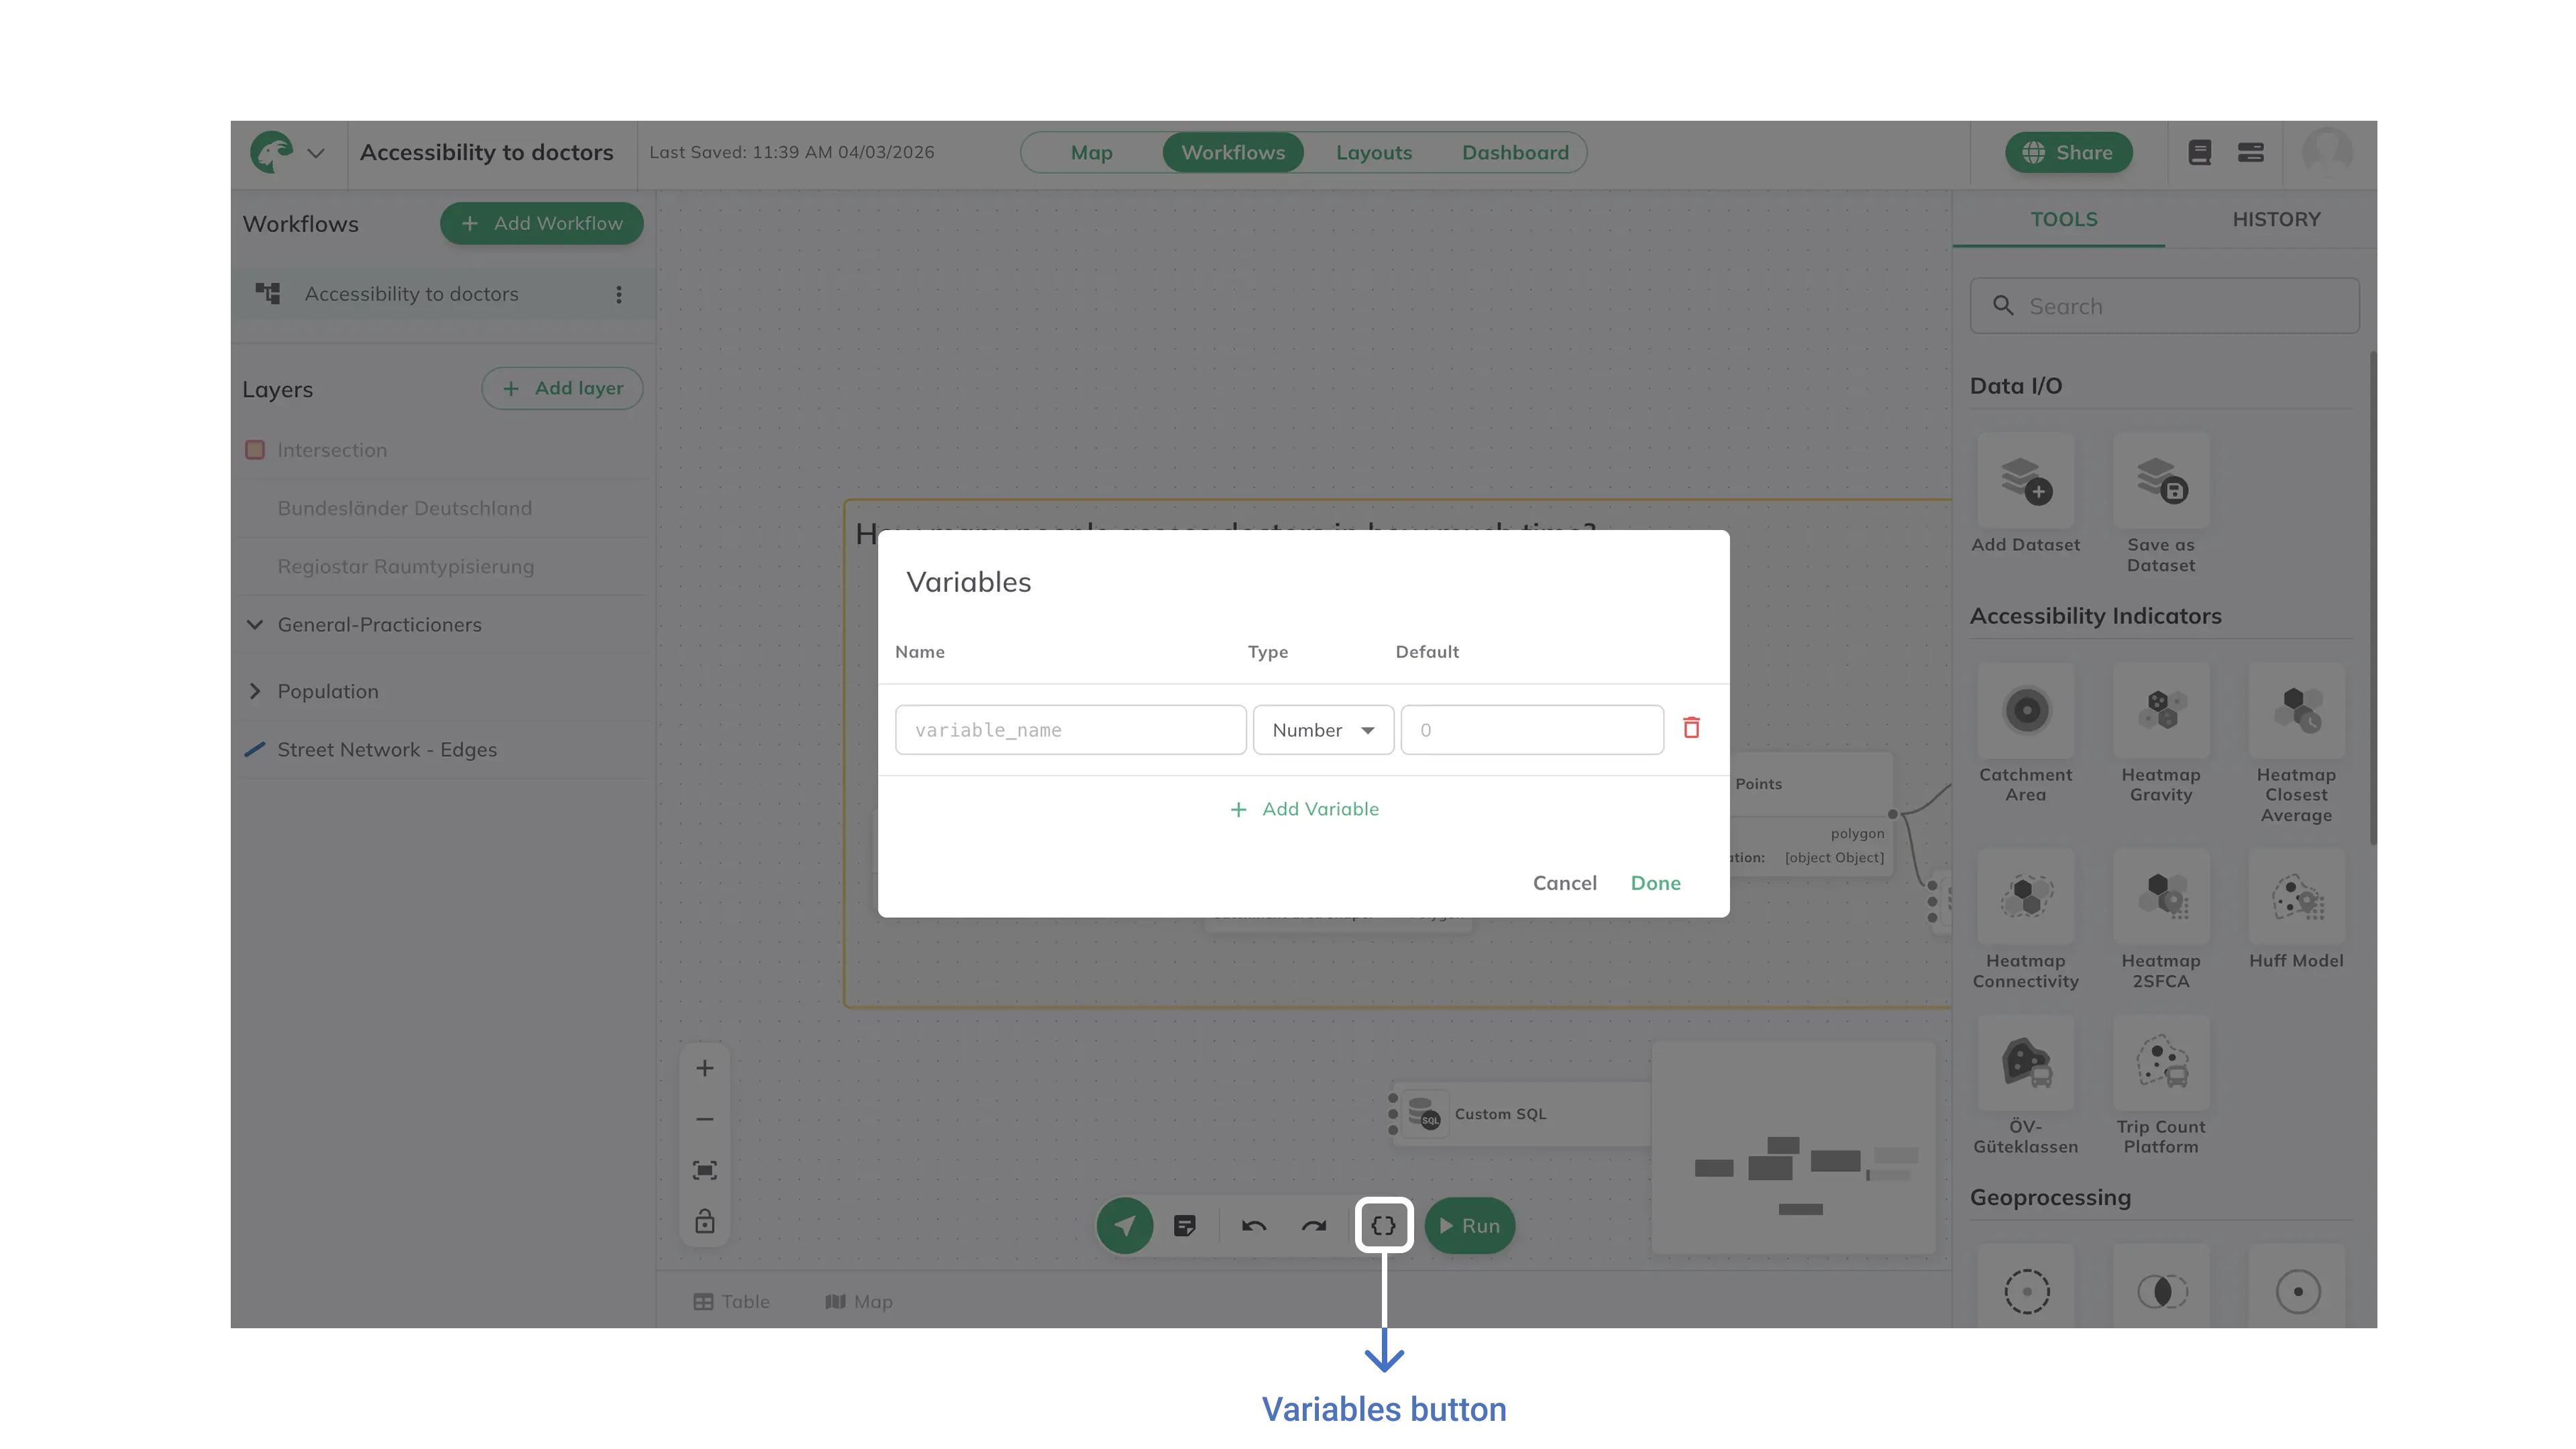Click Add Variable link

click(x=1304, y=809)
